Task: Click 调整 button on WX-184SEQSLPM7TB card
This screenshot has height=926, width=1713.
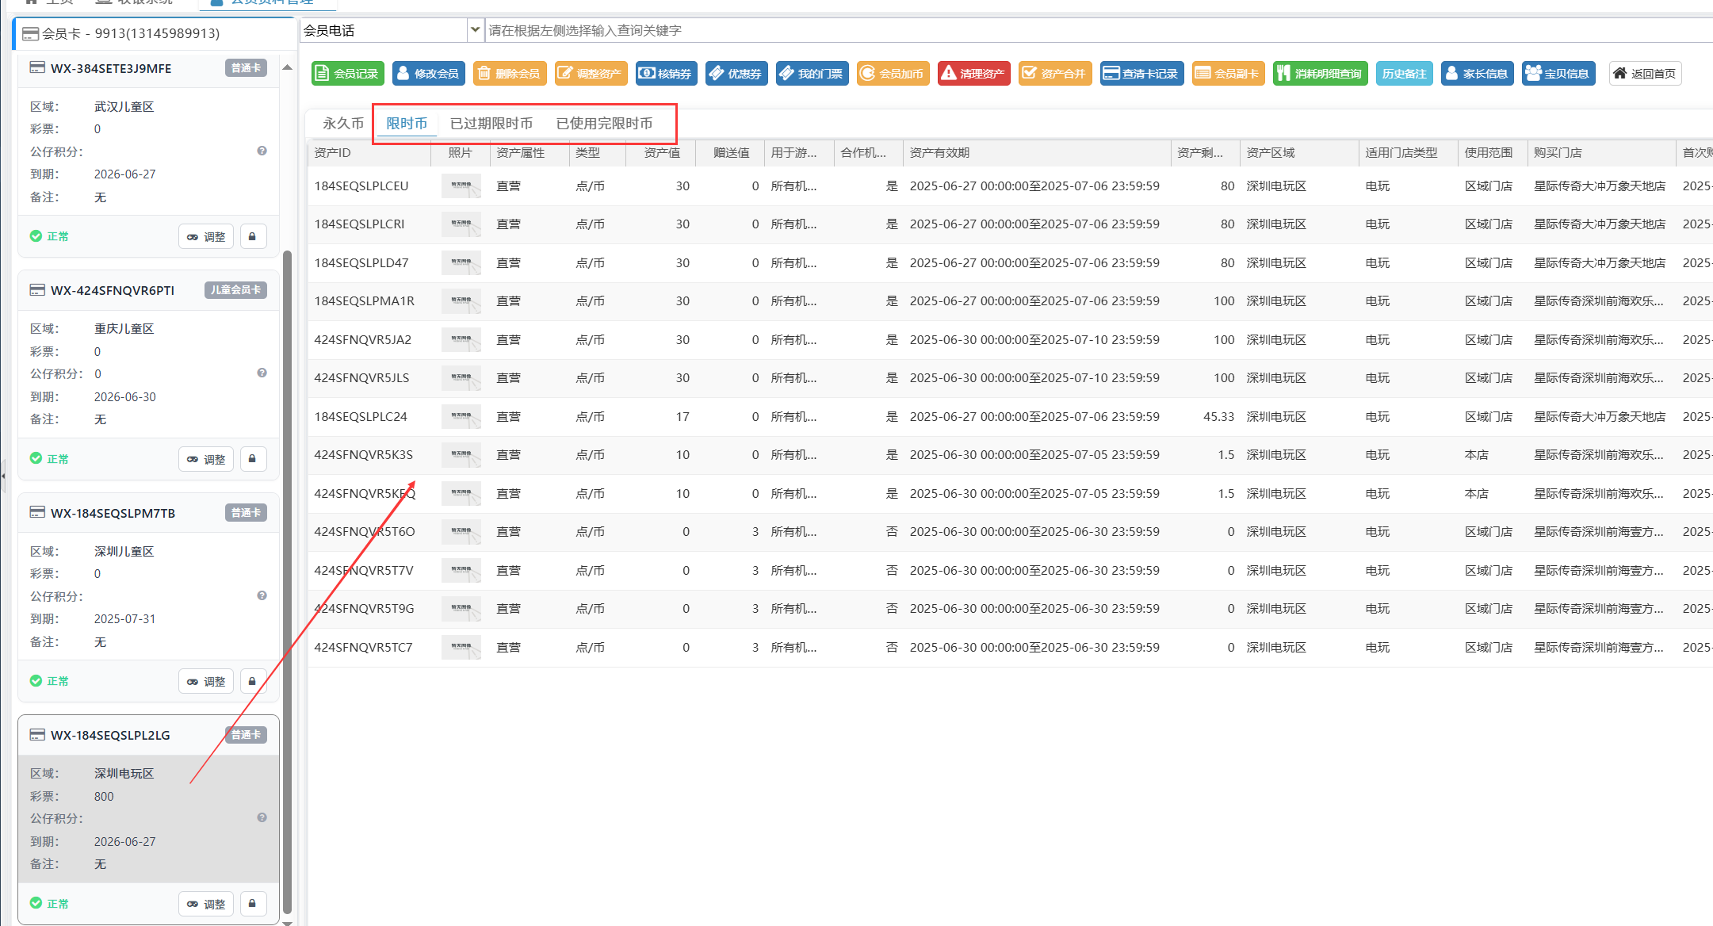Action: (x=206, y=682)
